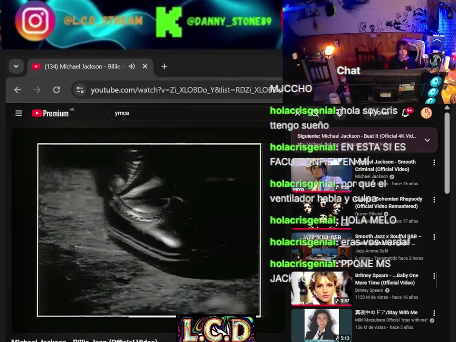Close the Michael Jackson - Billie Jean tab
Image resolution: width=456 pixels, height=342 pixels.
pyautogui.click(x=145, y=66)
